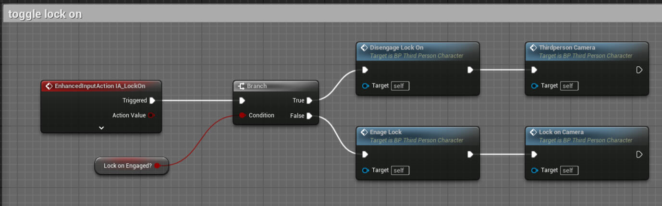
Task: Click the Branch exec input pin
Action: pyautogui.click(x=242, y=100)
